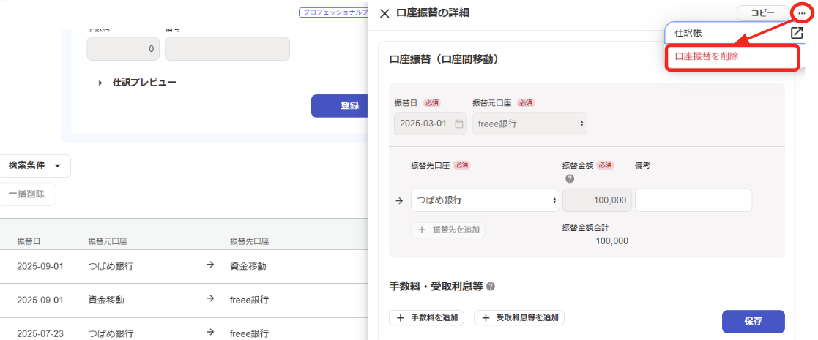Screen dimensions: 818x340
Task: Click calendar icon in 振替日 field
Action: [x=459, y=124]
